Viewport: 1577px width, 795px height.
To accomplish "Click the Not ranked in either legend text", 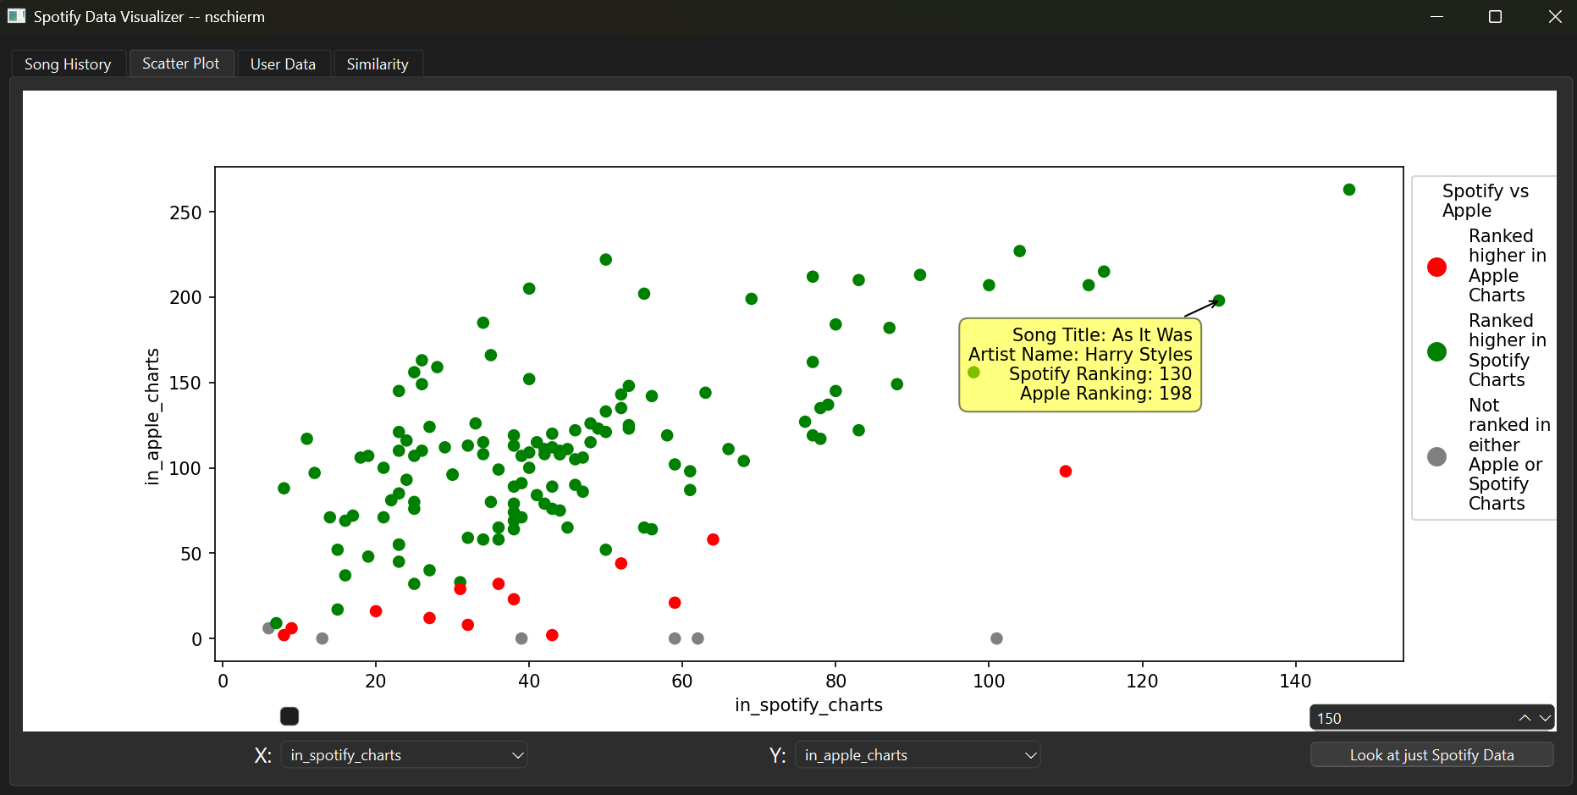I will 1509,455.
